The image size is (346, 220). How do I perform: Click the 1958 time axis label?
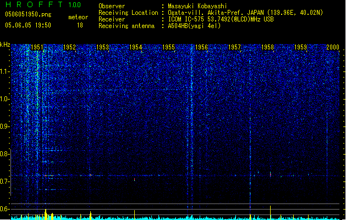point(267,47)
